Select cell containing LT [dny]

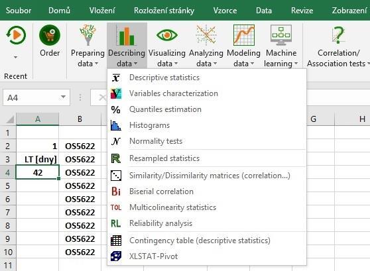[38, 160]
